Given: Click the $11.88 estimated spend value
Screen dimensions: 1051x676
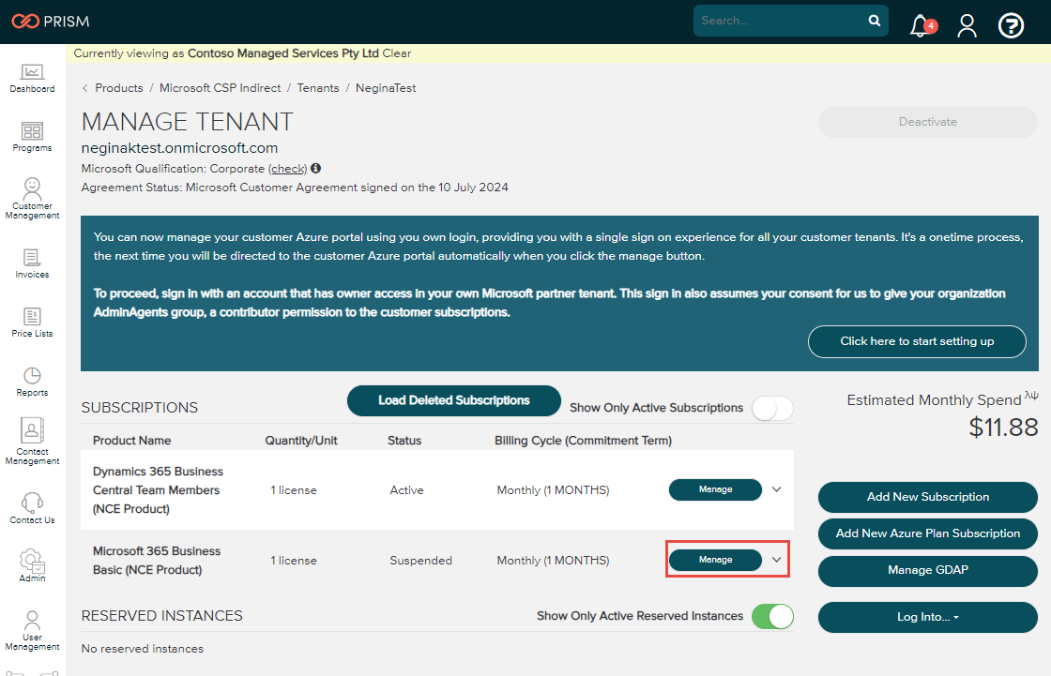Looking at the screenshot, I should (x=1003, y=428).
